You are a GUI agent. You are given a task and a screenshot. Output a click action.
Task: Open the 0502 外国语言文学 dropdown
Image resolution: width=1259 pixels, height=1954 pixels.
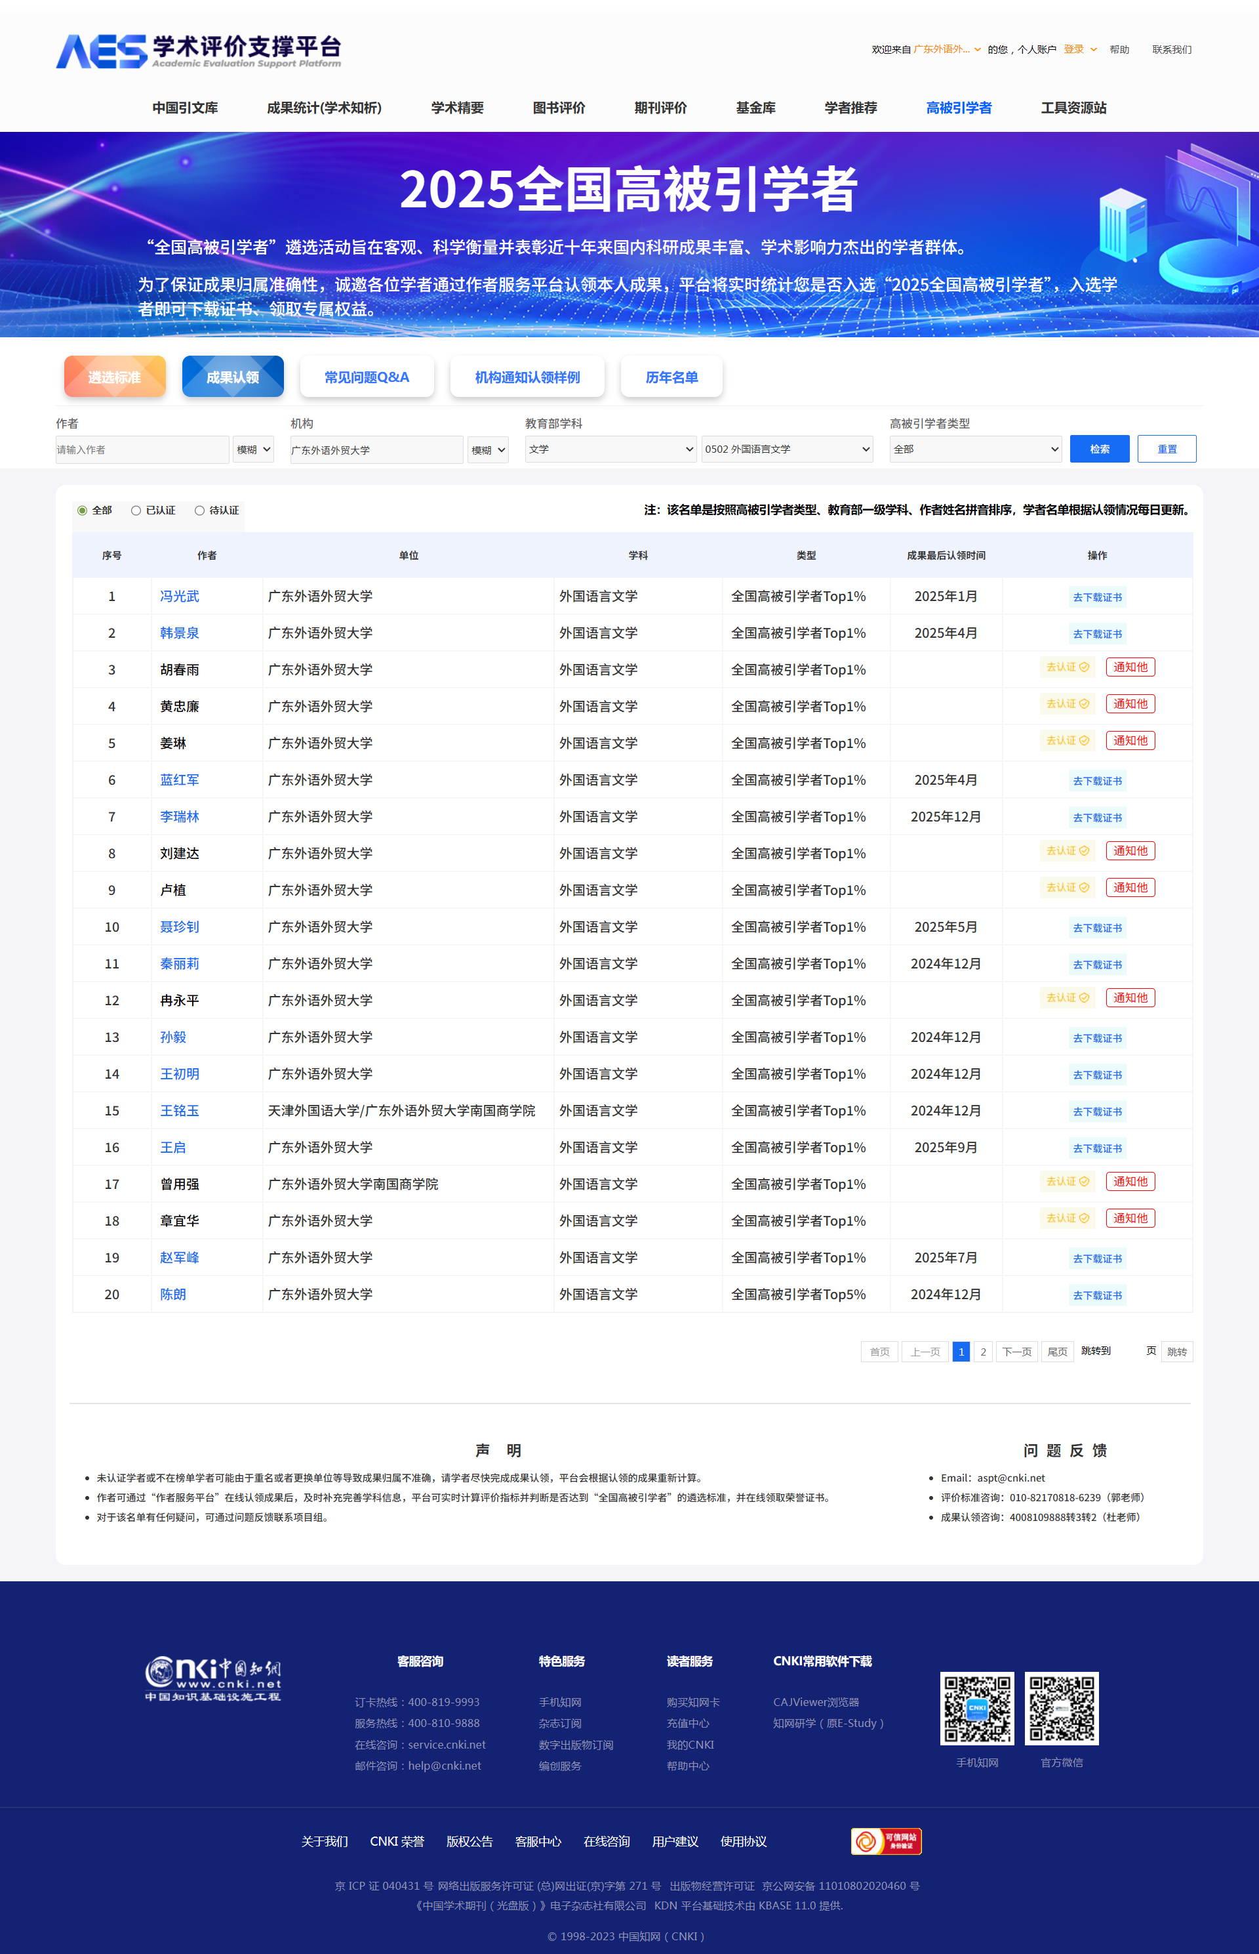[x=786, y=449]
